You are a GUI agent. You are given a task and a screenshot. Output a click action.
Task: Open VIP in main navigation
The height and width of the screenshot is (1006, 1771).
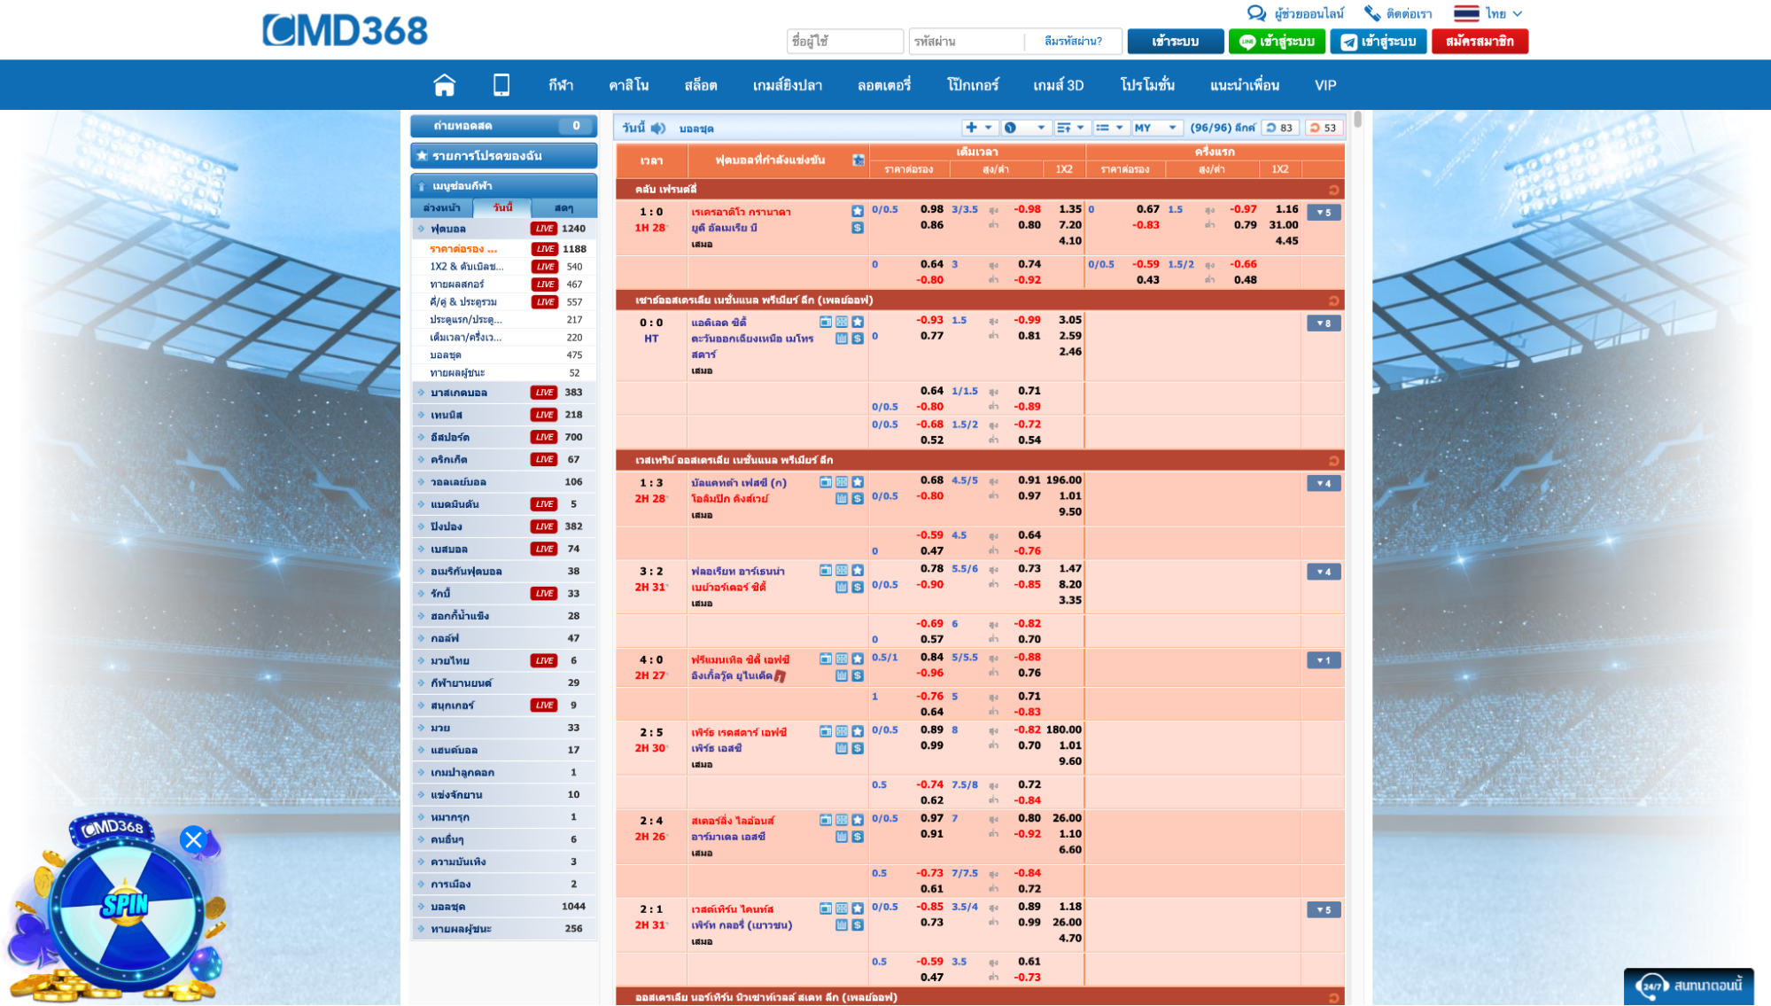[x=1324, y=85]
